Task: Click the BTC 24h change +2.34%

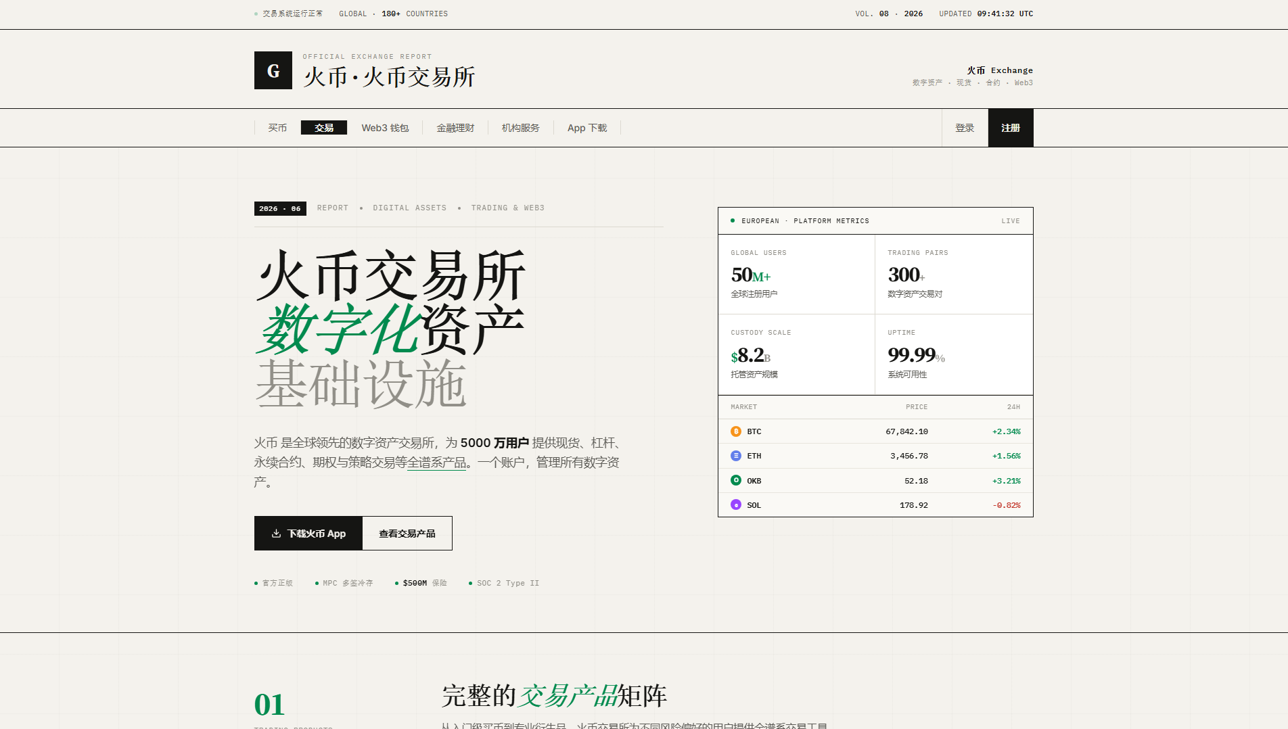Action: point(1007,431)
